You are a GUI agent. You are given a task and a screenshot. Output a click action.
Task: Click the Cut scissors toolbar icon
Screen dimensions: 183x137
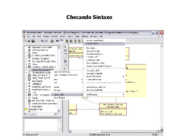(39, 41)
